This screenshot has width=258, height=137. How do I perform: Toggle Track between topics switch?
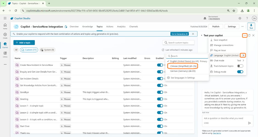click(240, 66)
